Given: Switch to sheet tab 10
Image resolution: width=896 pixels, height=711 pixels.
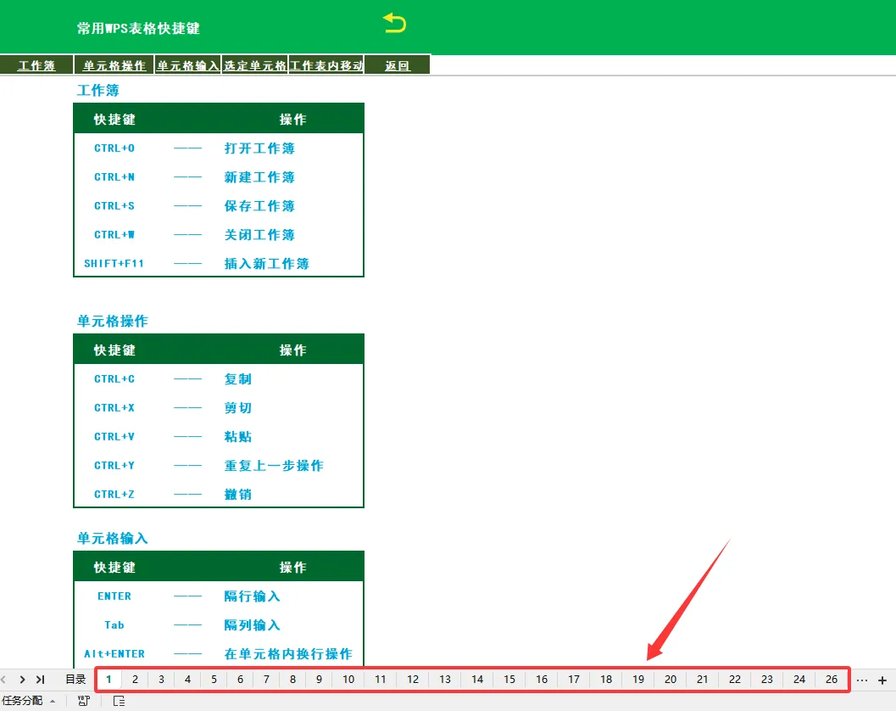Looking at the screenshot, I should pos(348,680).
